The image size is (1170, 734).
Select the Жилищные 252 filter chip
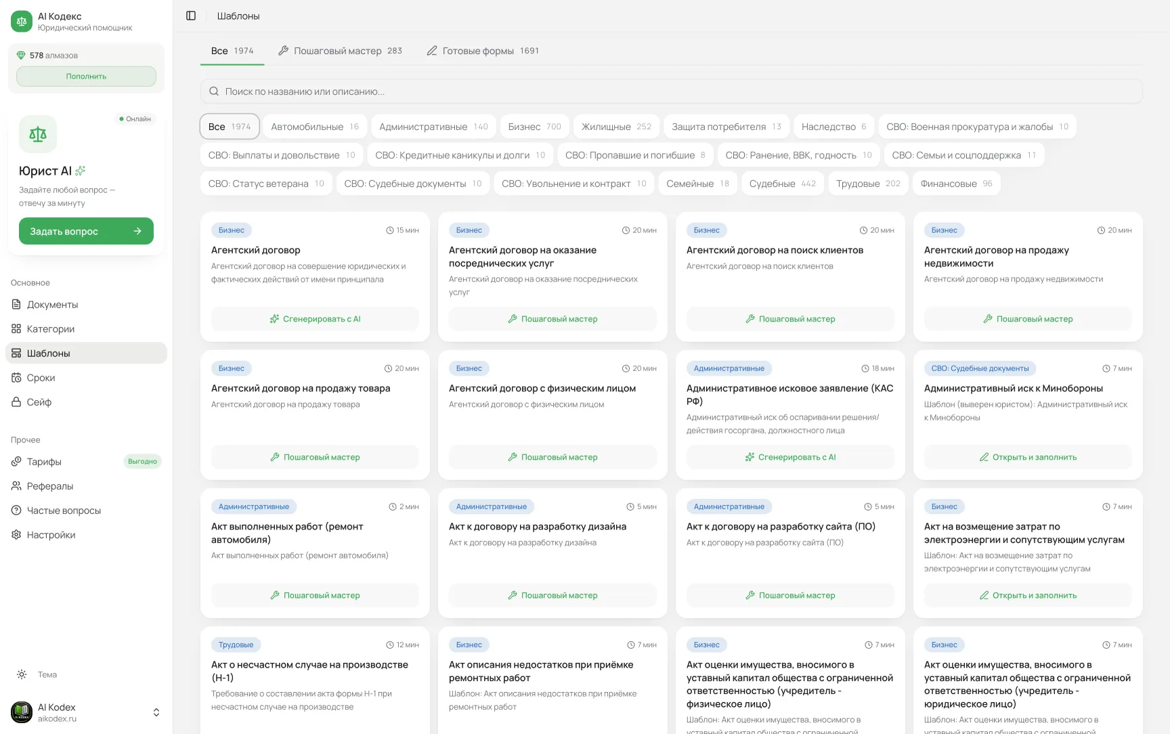click(616, 127)
